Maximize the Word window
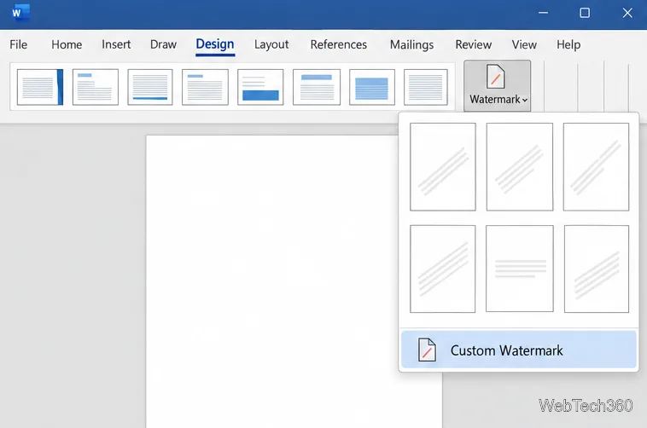This screenshot has width=647, height=428. (585, 13)
